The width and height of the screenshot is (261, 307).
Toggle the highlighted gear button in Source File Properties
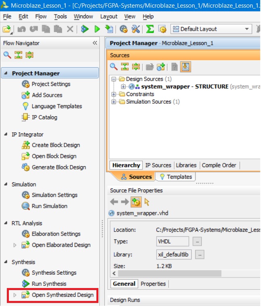tap(136, 202)
